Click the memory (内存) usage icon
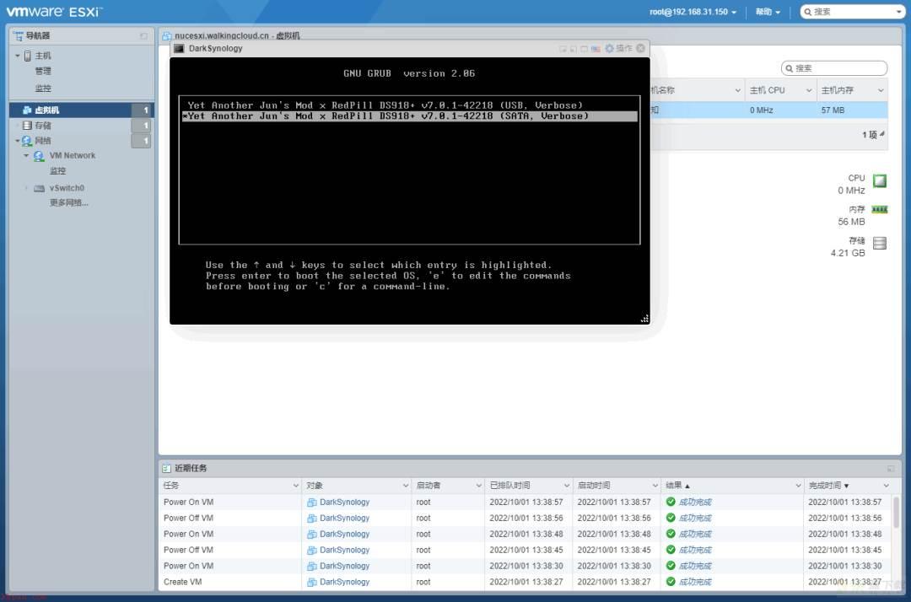 [x=880, y=210]
